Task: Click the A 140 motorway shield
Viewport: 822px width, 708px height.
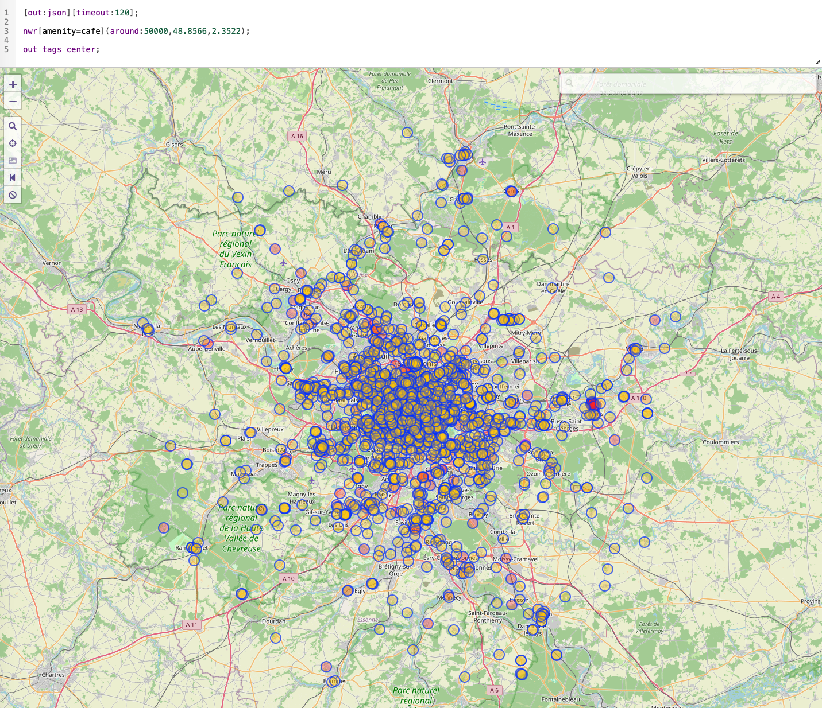Action: 639,398
